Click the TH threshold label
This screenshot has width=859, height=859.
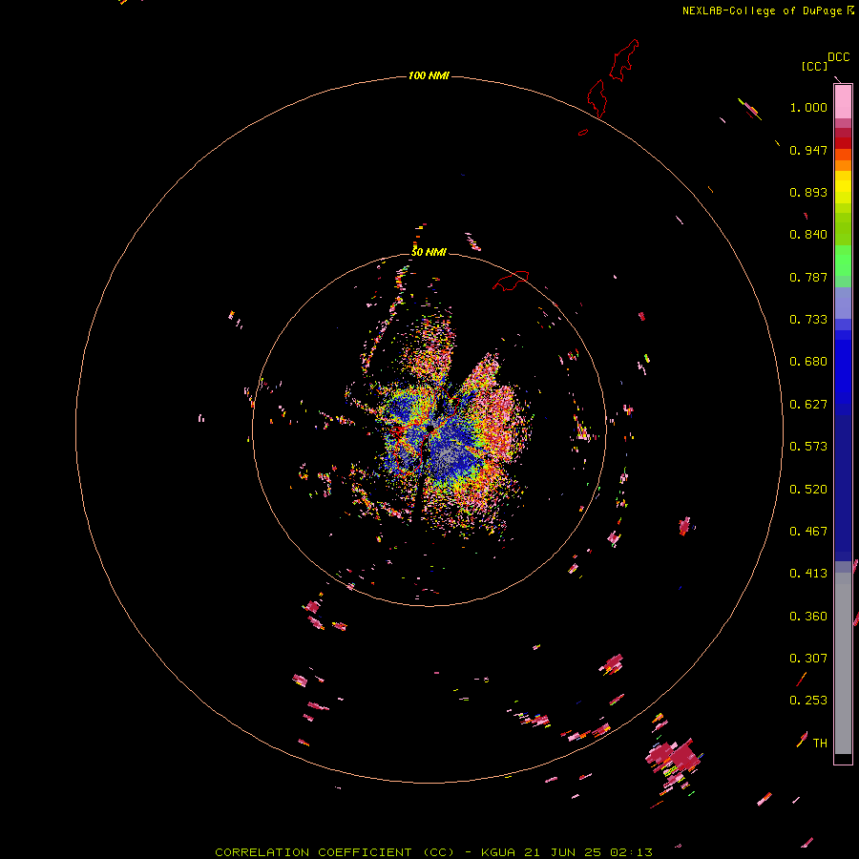(820, 744)
